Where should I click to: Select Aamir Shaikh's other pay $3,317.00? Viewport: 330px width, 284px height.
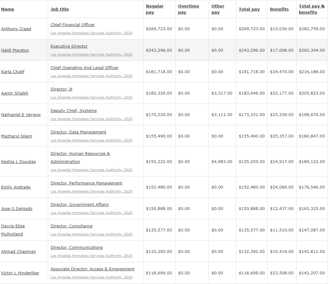222,93
